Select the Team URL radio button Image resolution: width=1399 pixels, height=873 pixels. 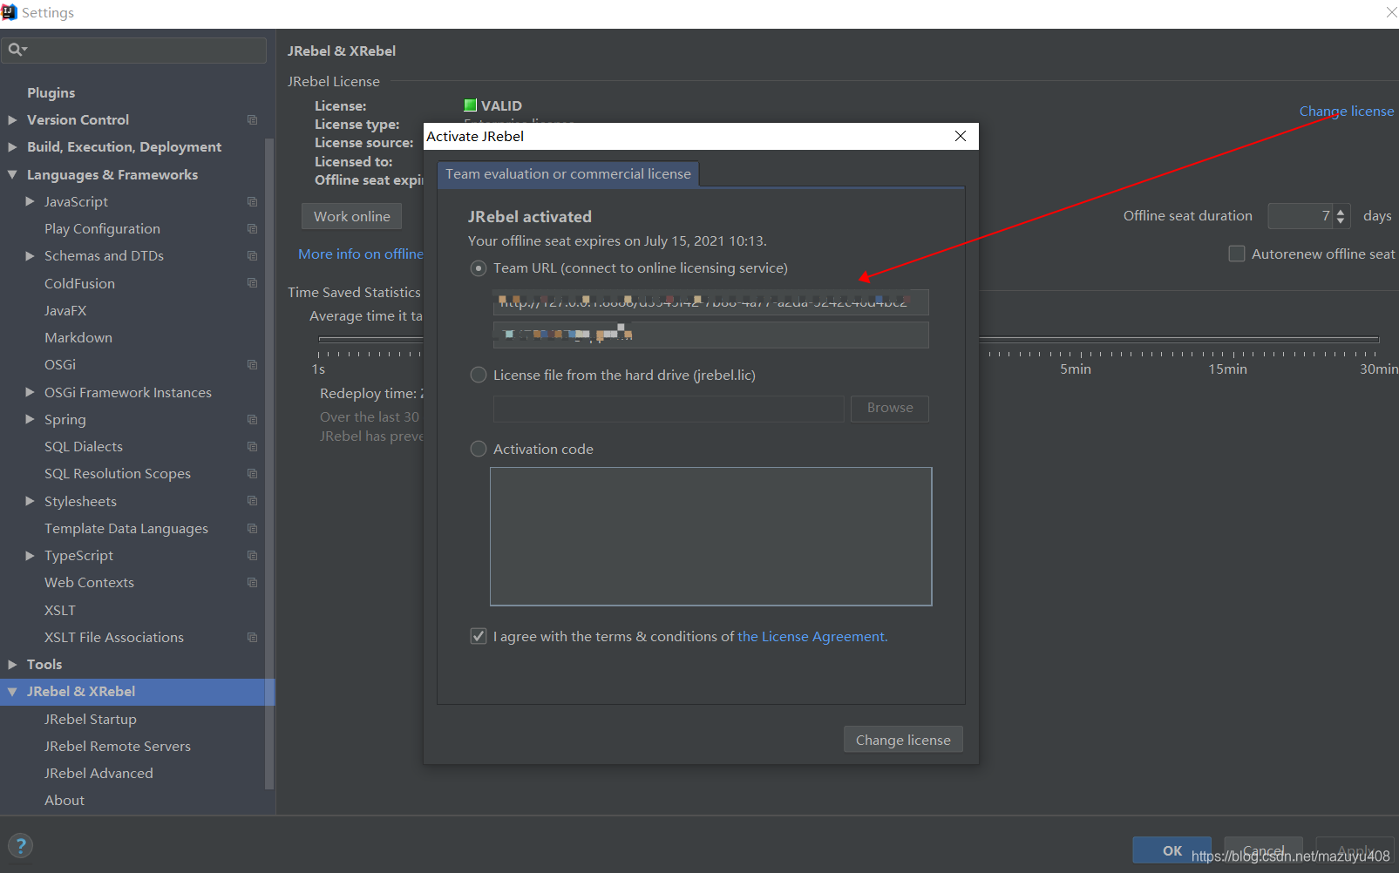pyautogui.click(x=479, y=268)
